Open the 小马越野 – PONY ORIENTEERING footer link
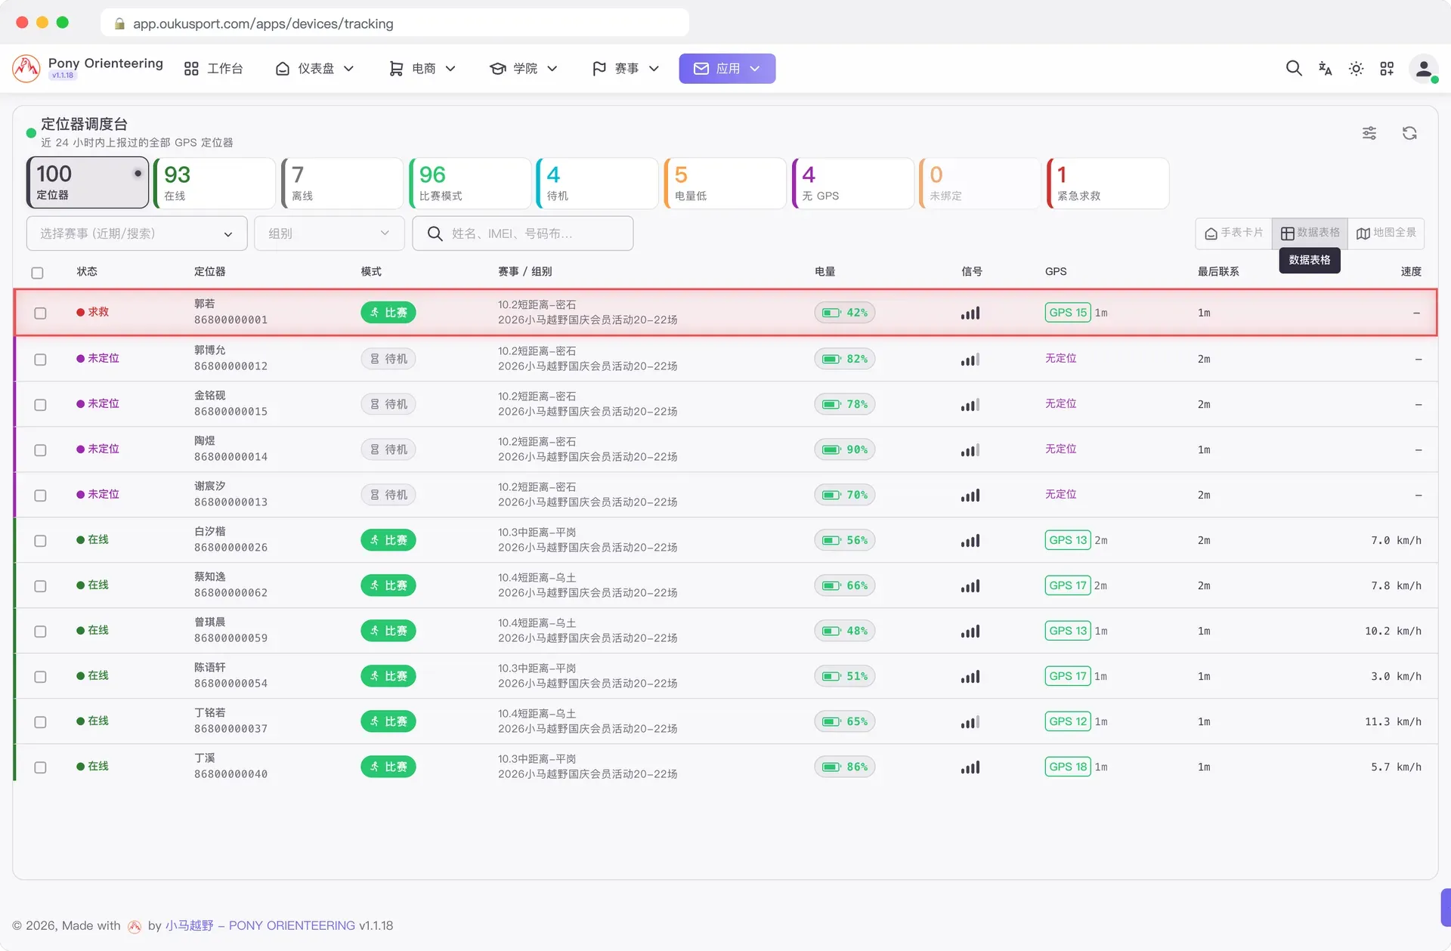This screenshot has width=1451, height=951. pyautogui.click(x=260, y=926)
